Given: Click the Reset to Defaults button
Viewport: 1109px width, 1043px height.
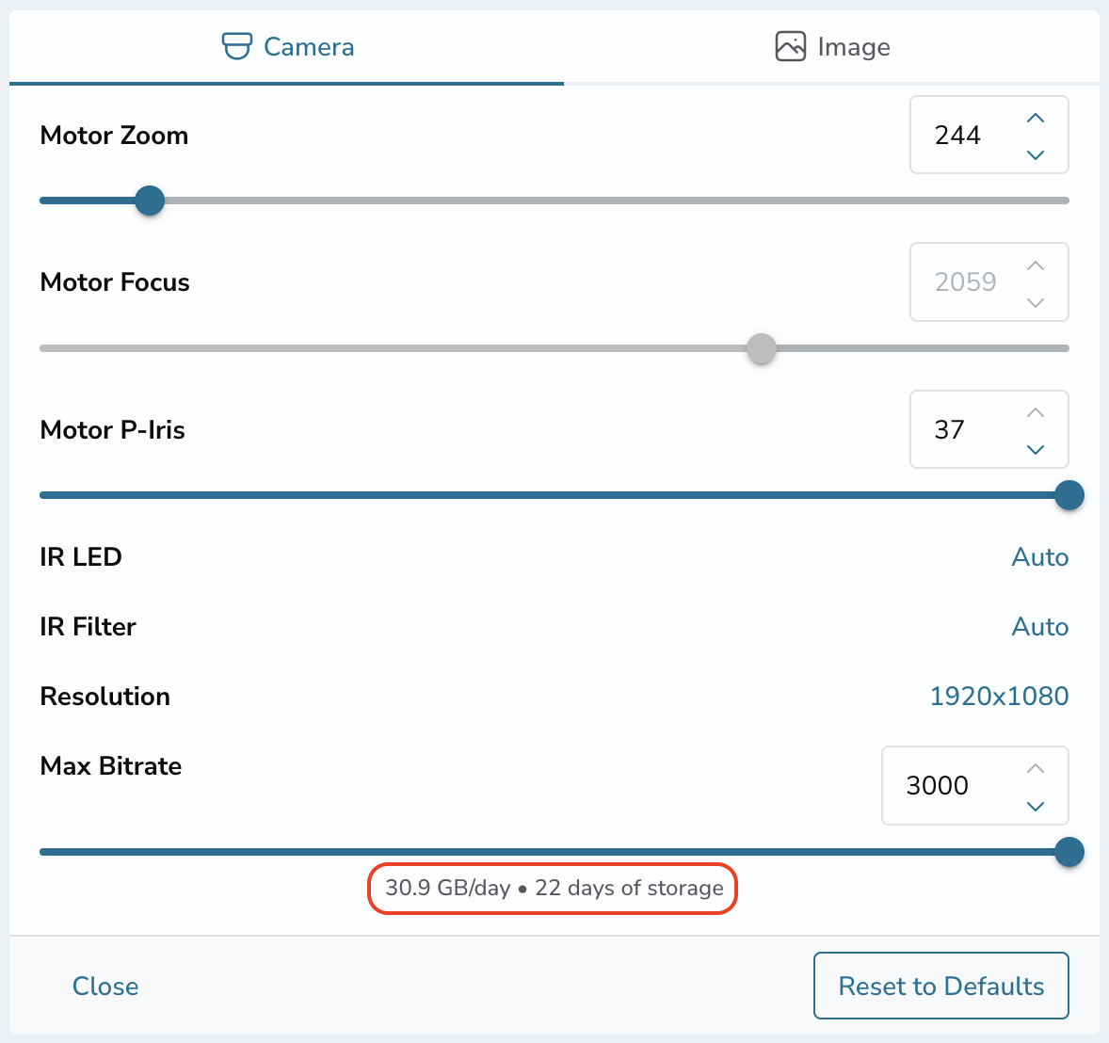Looking at the screenshot, I should (940, 986).
